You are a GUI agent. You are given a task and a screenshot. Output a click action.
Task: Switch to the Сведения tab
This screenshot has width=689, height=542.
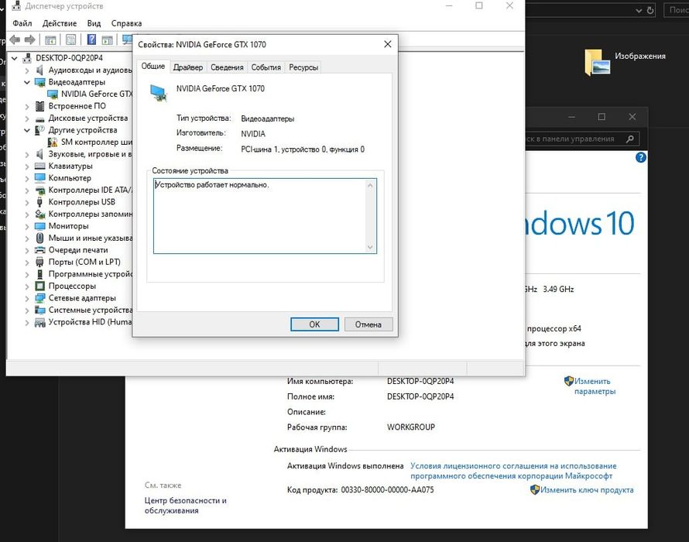(x=227, y=67)
